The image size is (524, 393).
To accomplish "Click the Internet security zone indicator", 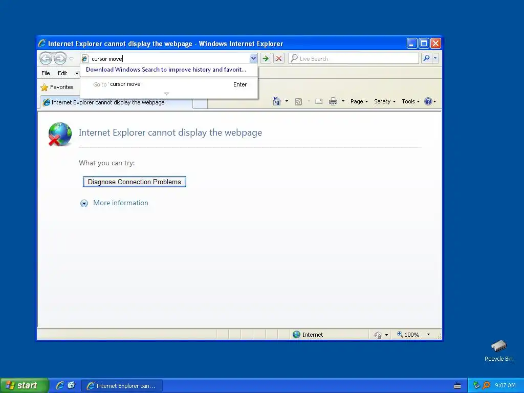I will coord(308,335).
